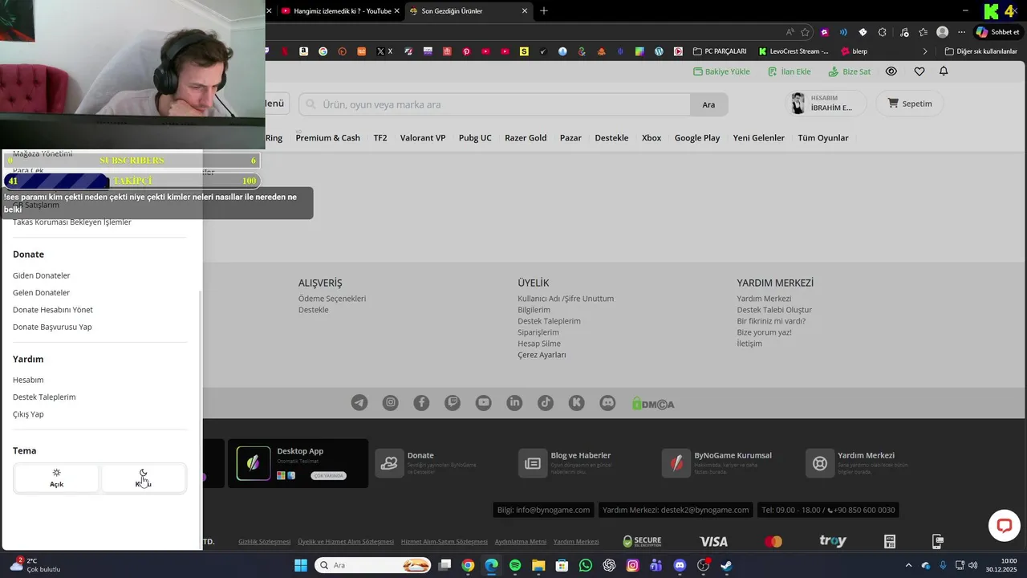Open the Instagram social icon in page footer
The width and height of the screenshot is (1027, 578).
click(390, 403)
